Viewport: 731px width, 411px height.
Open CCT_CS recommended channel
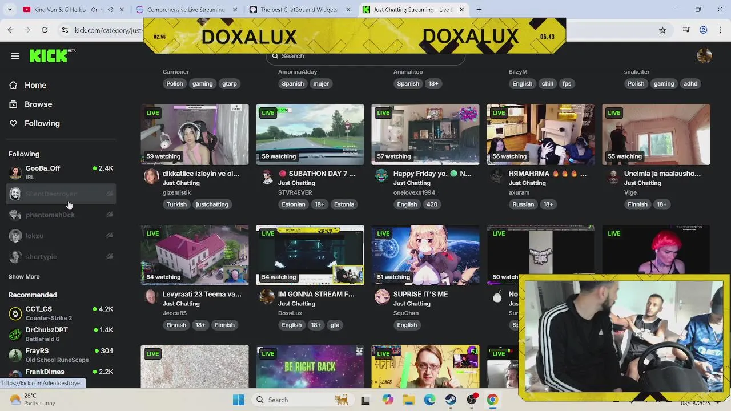pos(61,313)
